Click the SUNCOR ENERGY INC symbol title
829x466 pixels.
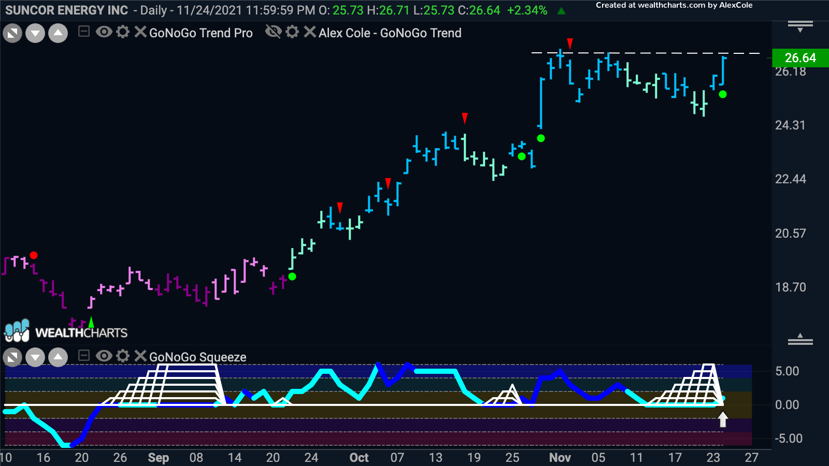[x=67, y=10]
